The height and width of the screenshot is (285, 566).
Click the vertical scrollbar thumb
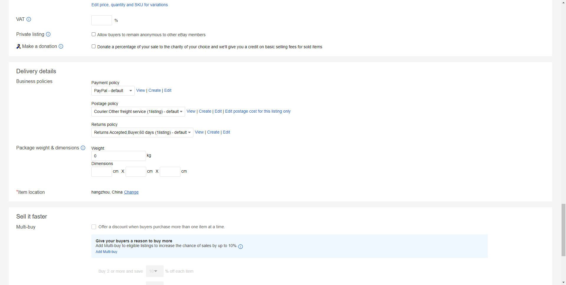pos(563,229)
